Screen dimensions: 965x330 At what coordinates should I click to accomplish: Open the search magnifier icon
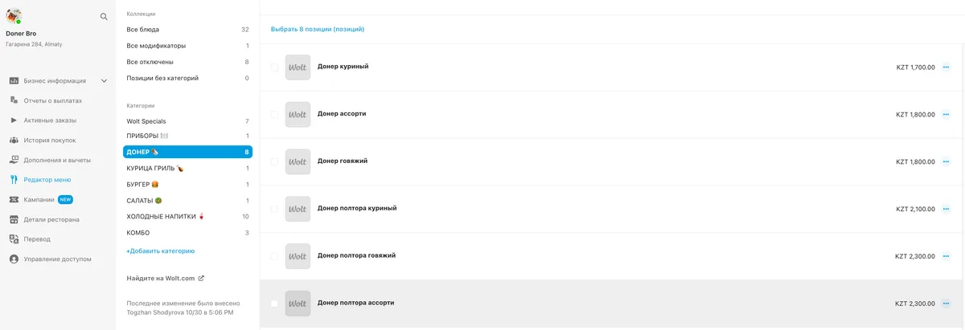104,16
